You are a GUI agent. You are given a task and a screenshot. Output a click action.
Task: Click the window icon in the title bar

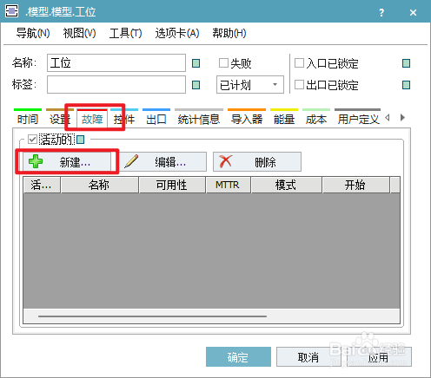coord(11,11)
